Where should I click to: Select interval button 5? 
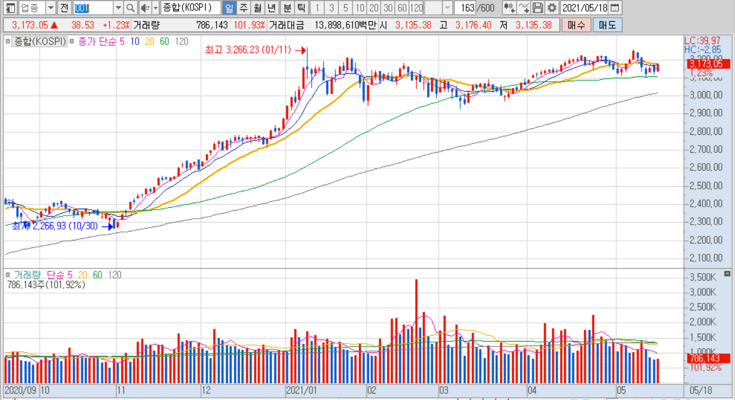coord(346,7)
